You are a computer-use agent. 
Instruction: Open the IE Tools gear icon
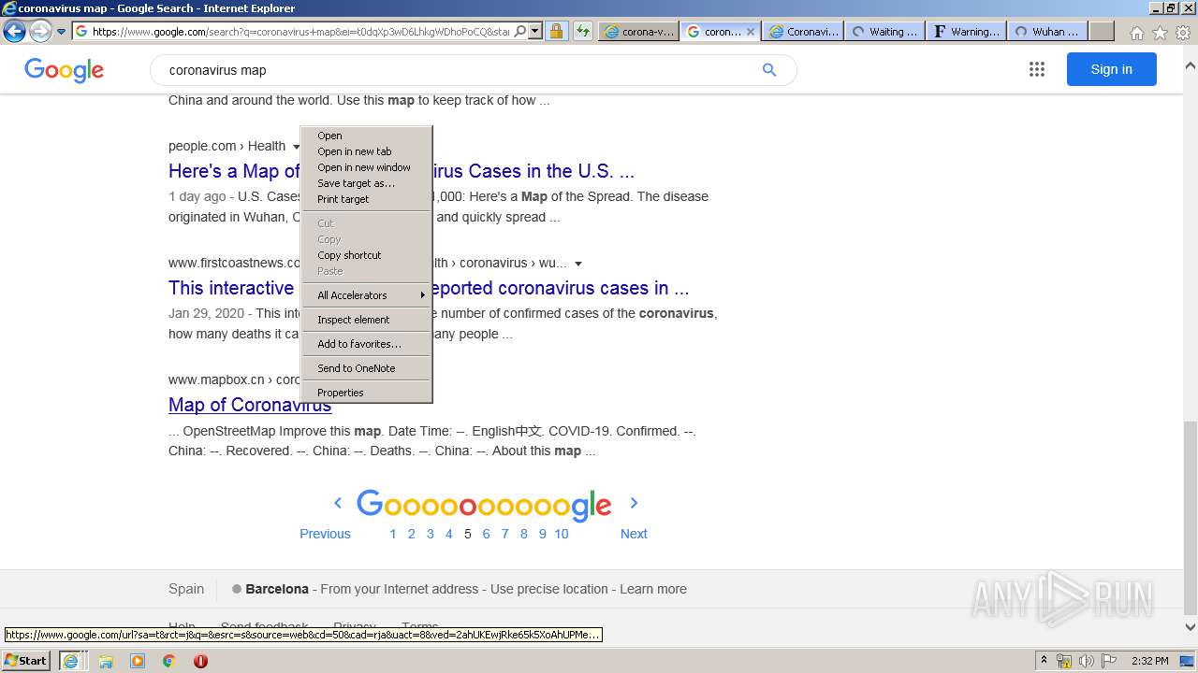pyautogui.click(x=1183, y=33)
